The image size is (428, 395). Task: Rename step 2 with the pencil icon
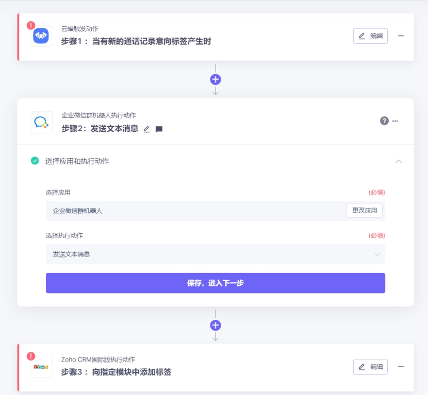click(146, 129)
